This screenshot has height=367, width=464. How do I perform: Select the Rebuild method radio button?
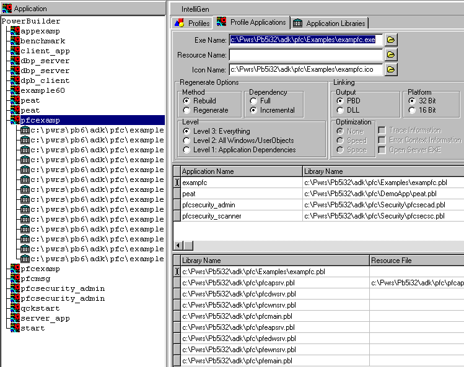(186, 101)
